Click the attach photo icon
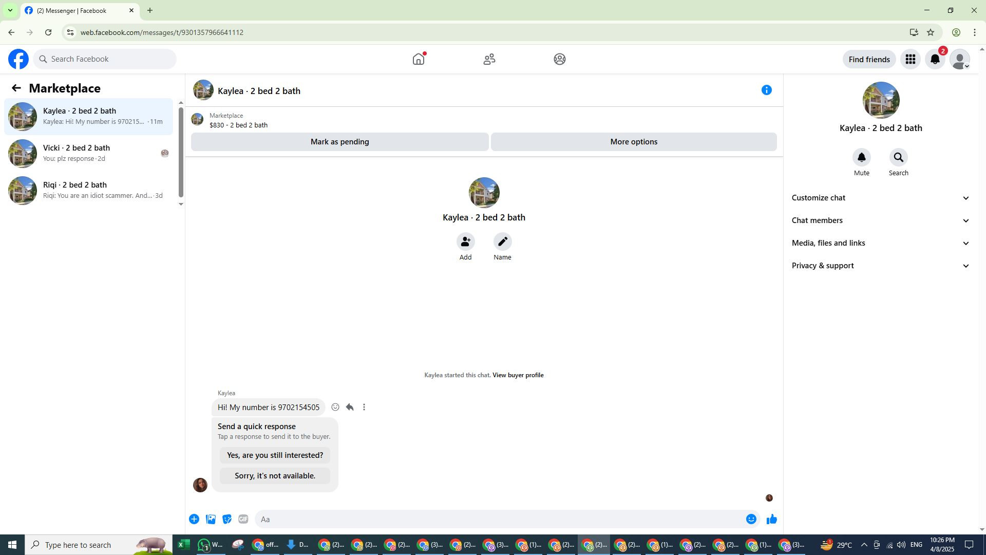986x555 pixels. 211,520
